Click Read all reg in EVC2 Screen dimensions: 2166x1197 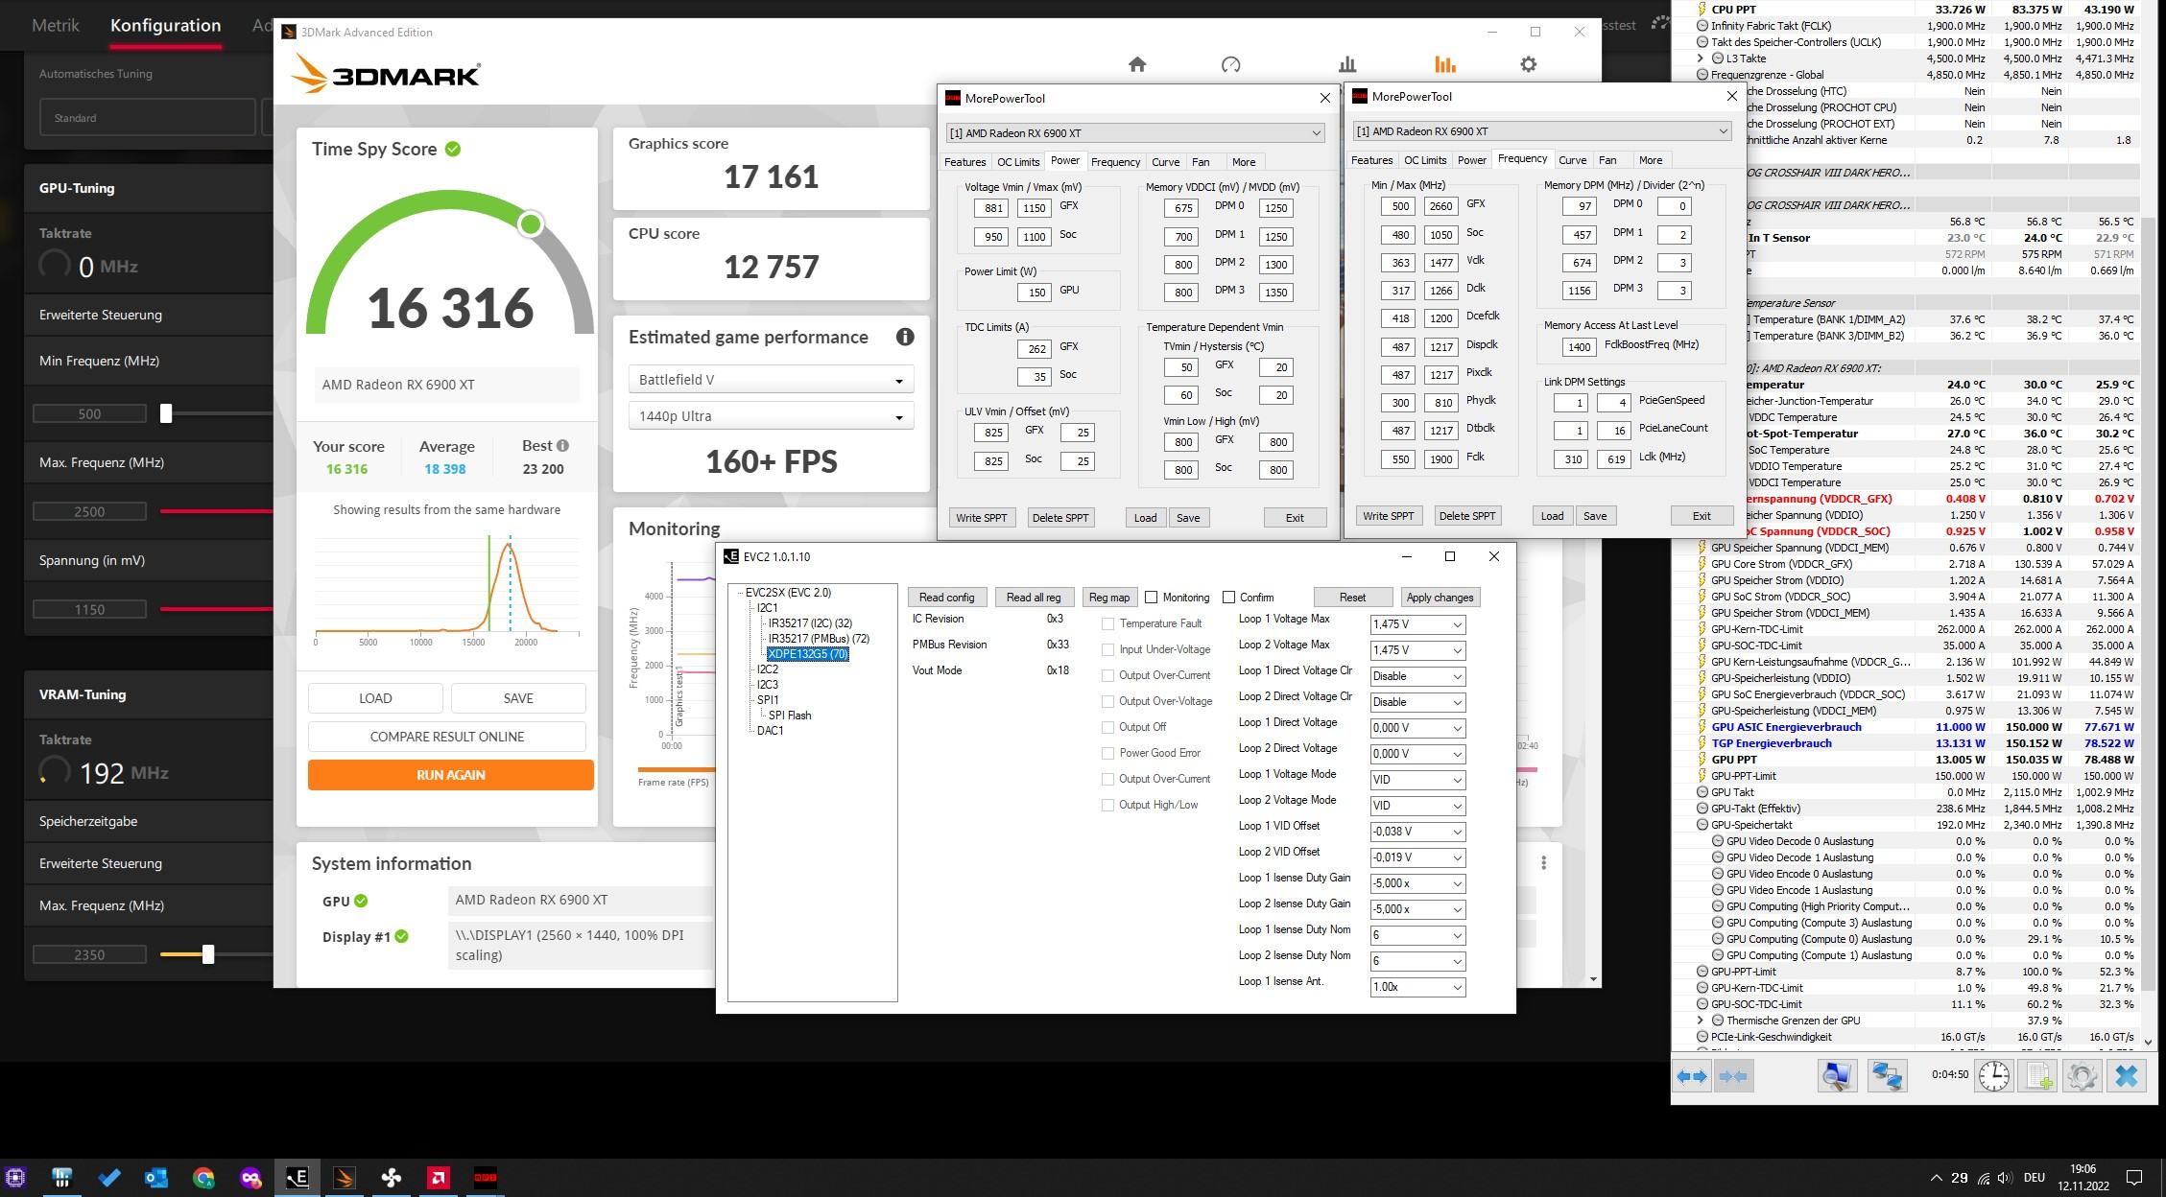click(x=1033, y=598)
